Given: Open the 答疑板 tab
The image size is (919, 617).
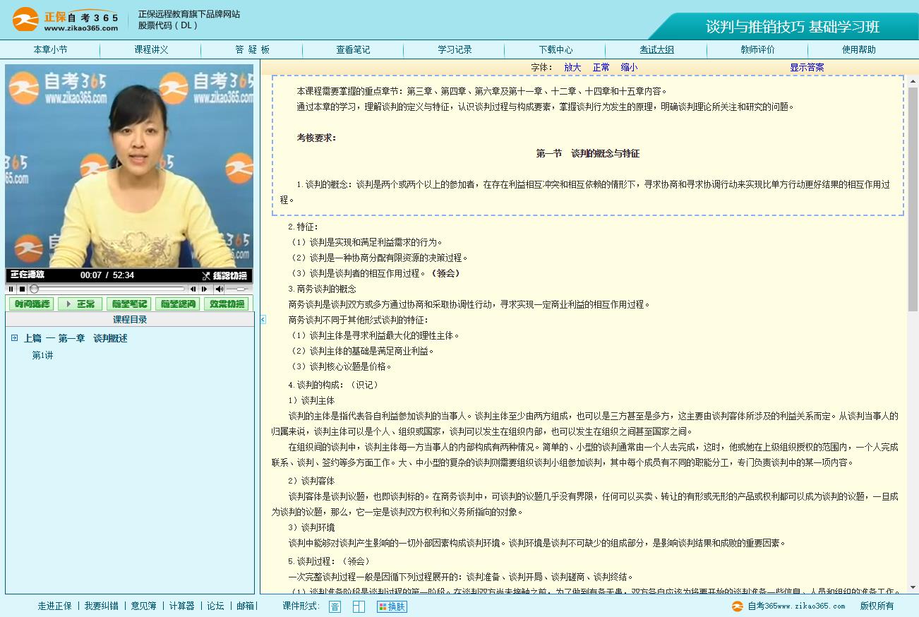Looking at the screenshot, I should (252, 49).
